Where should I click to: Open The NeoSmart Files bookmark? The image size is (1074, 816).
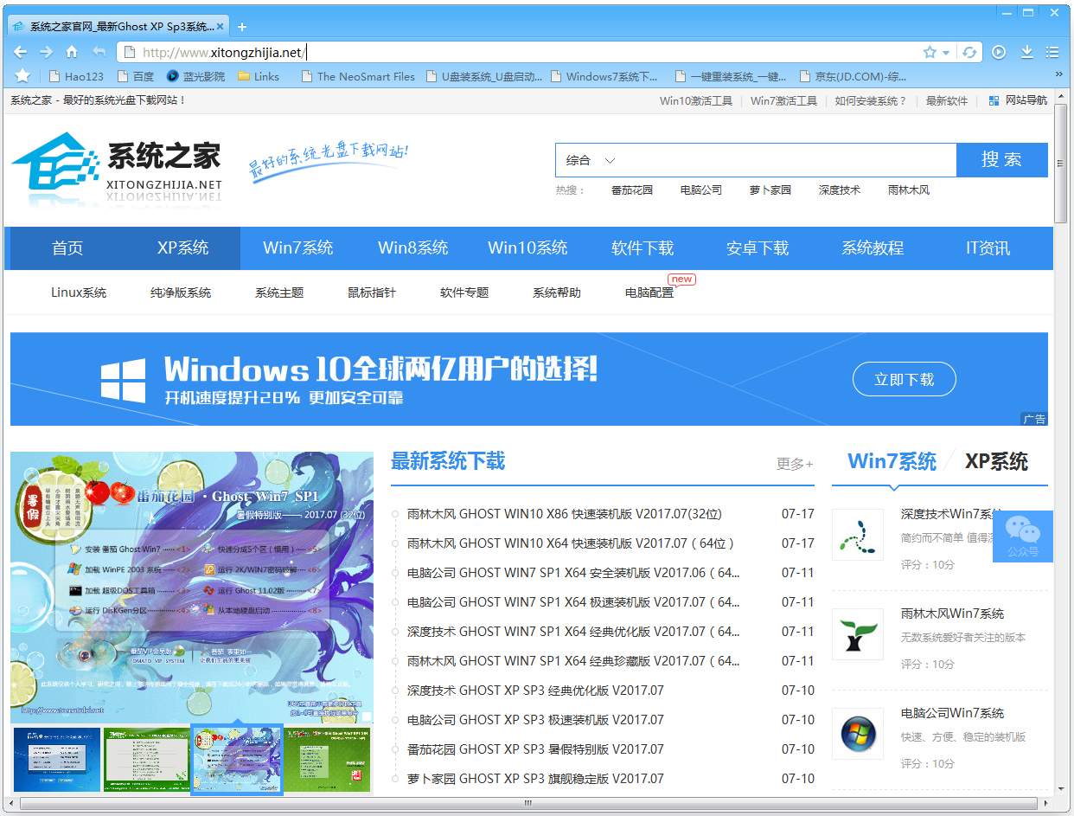(358, 76)
